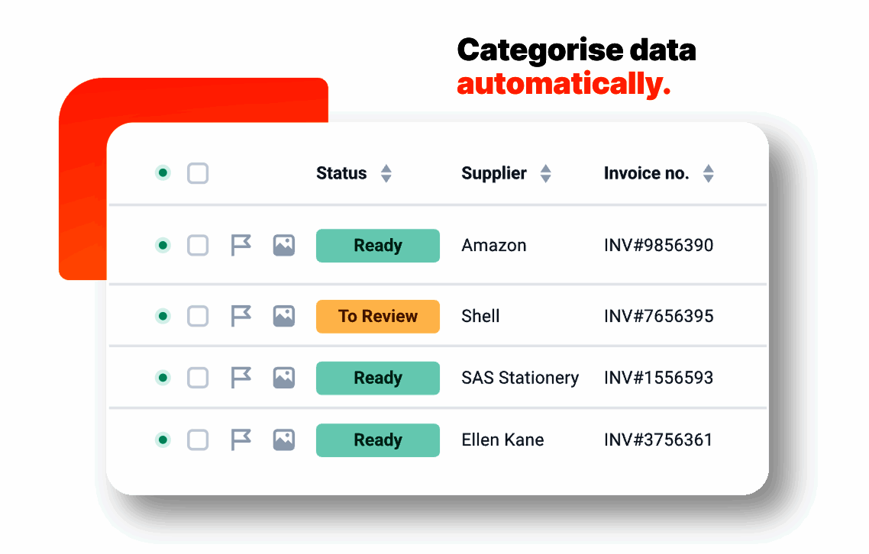Tick the Ellen Kane row checkbox
The height and width of the screenshot is (554, 869).
(x=198, y=440)
